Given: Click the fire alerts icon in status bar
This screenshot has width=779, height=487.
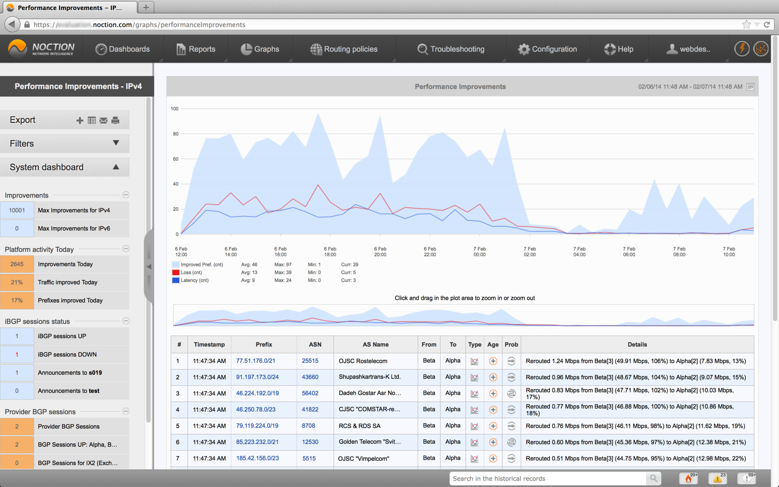Looking at the screenshot, I should pos(688,478).
